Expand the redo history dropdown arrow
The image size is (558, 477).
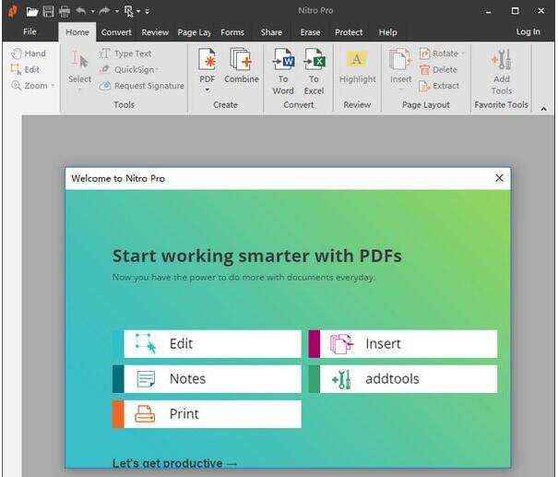pyautogui.click(x=117, y=11)
